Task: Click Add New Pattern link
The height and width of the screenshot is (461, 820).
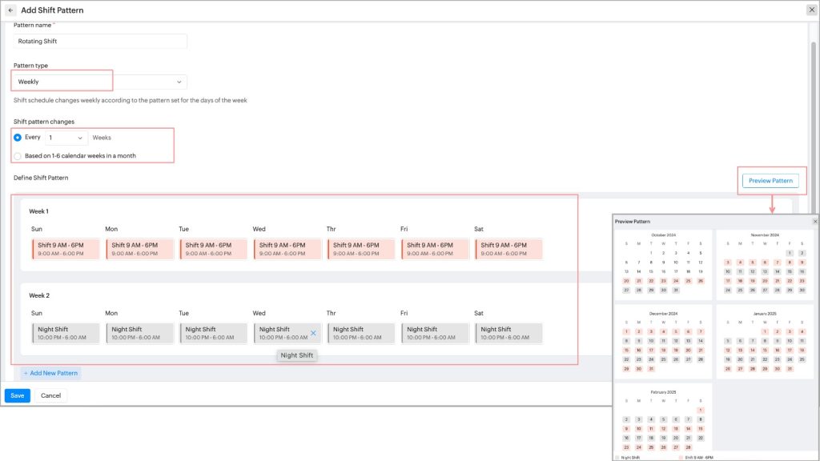Action: (x=50, y=373)
